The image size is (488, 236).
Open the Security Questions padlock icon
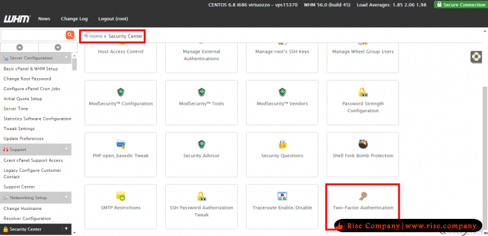282,144
